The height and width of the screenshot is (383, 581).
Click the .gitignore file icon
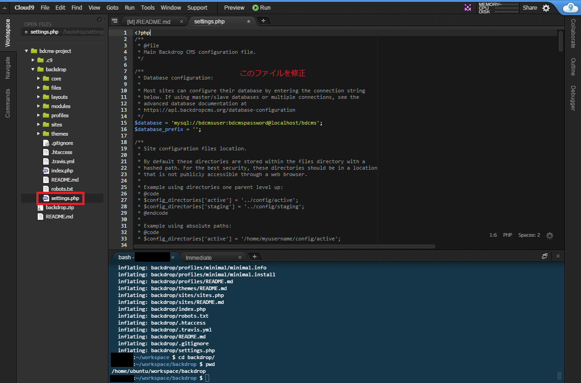coord(46,143)
